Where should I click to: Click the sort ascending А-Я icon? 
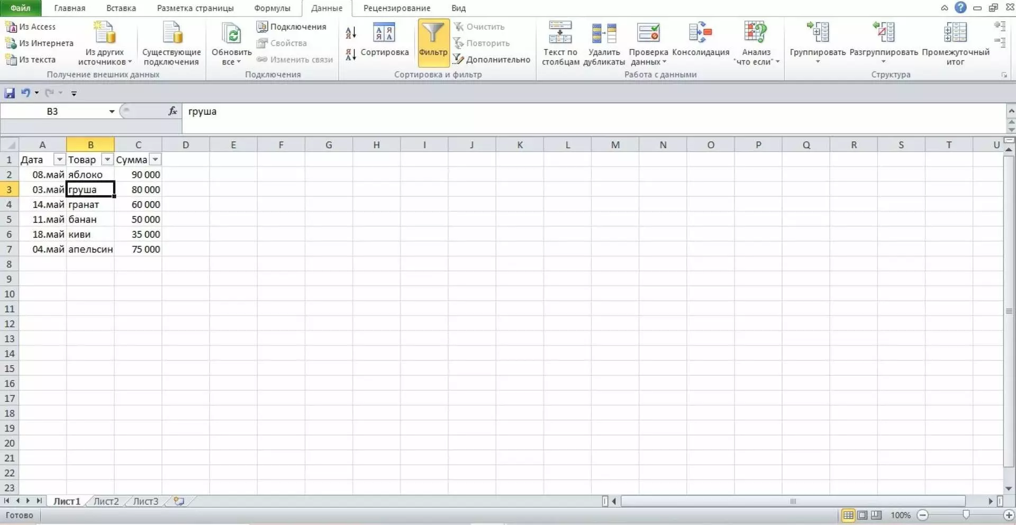pos(351,33)
